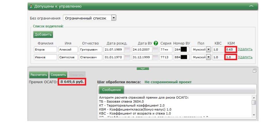Collapse the Допущены к управлению panel
This screenshot has width=263, height=128.
[251, 6]
